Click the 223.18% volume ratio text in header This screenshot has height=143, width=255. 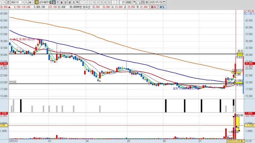(x=52, y=7)
